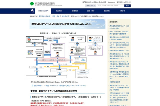Image resolution: width=160 pixels, height=106 pixels.
Task: Click the 現在のページ breadcrumb label
Action: 34,16
